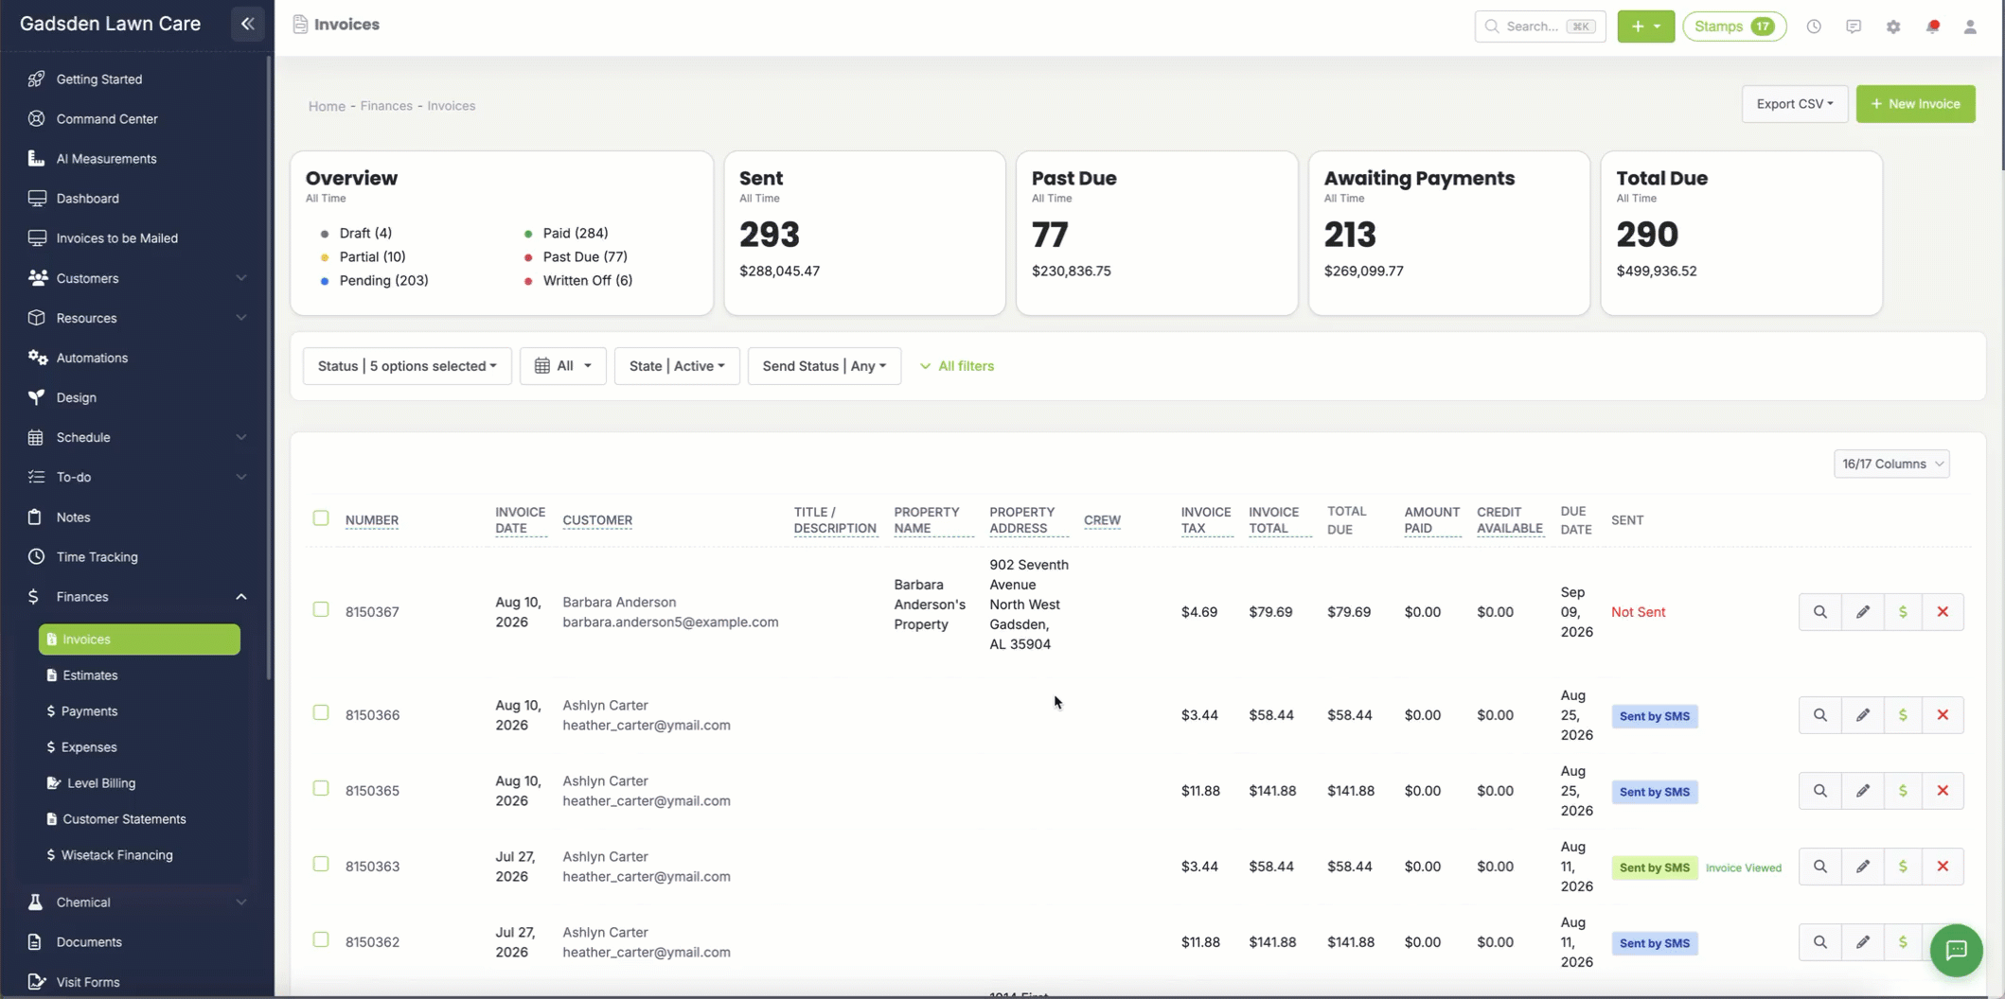2005x999 pixels.
Task: Open the 16/17 Columns dropdown
Action: coord(1890,464)
